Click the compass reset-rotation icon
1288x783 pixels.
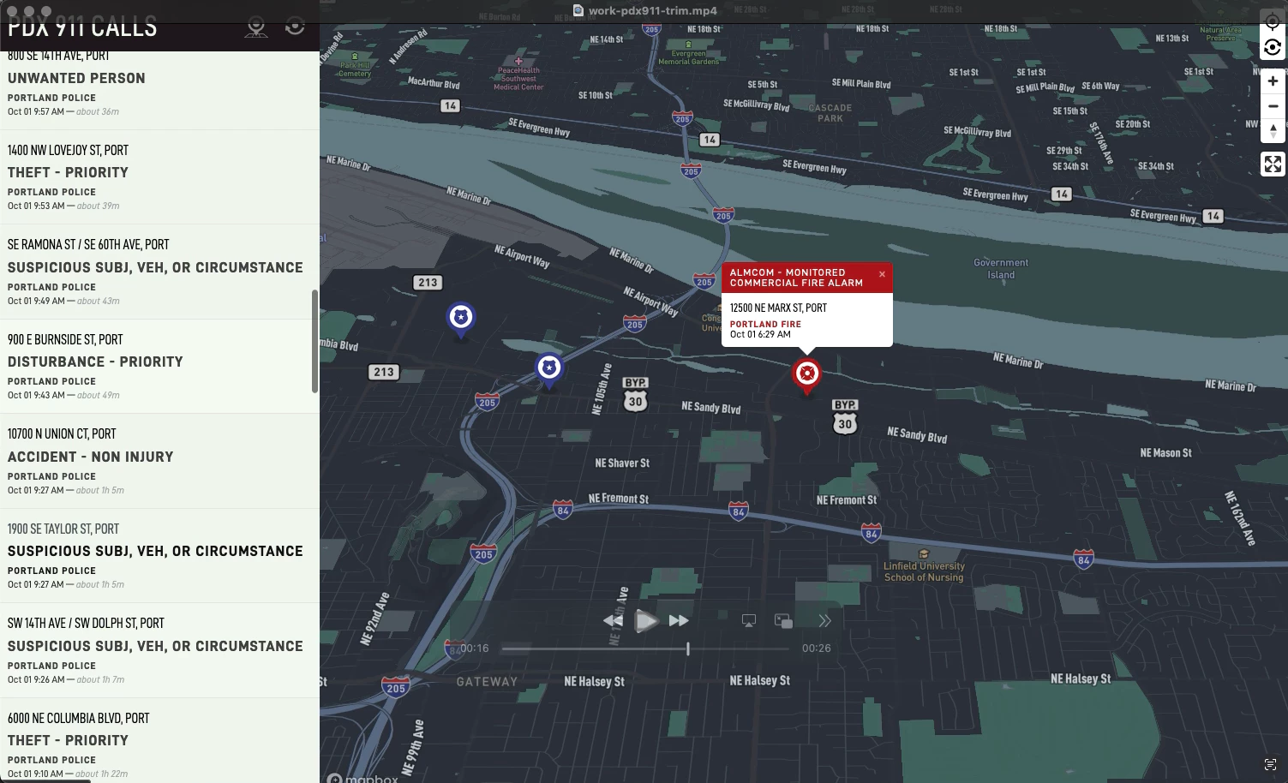tap(1273, 48)
